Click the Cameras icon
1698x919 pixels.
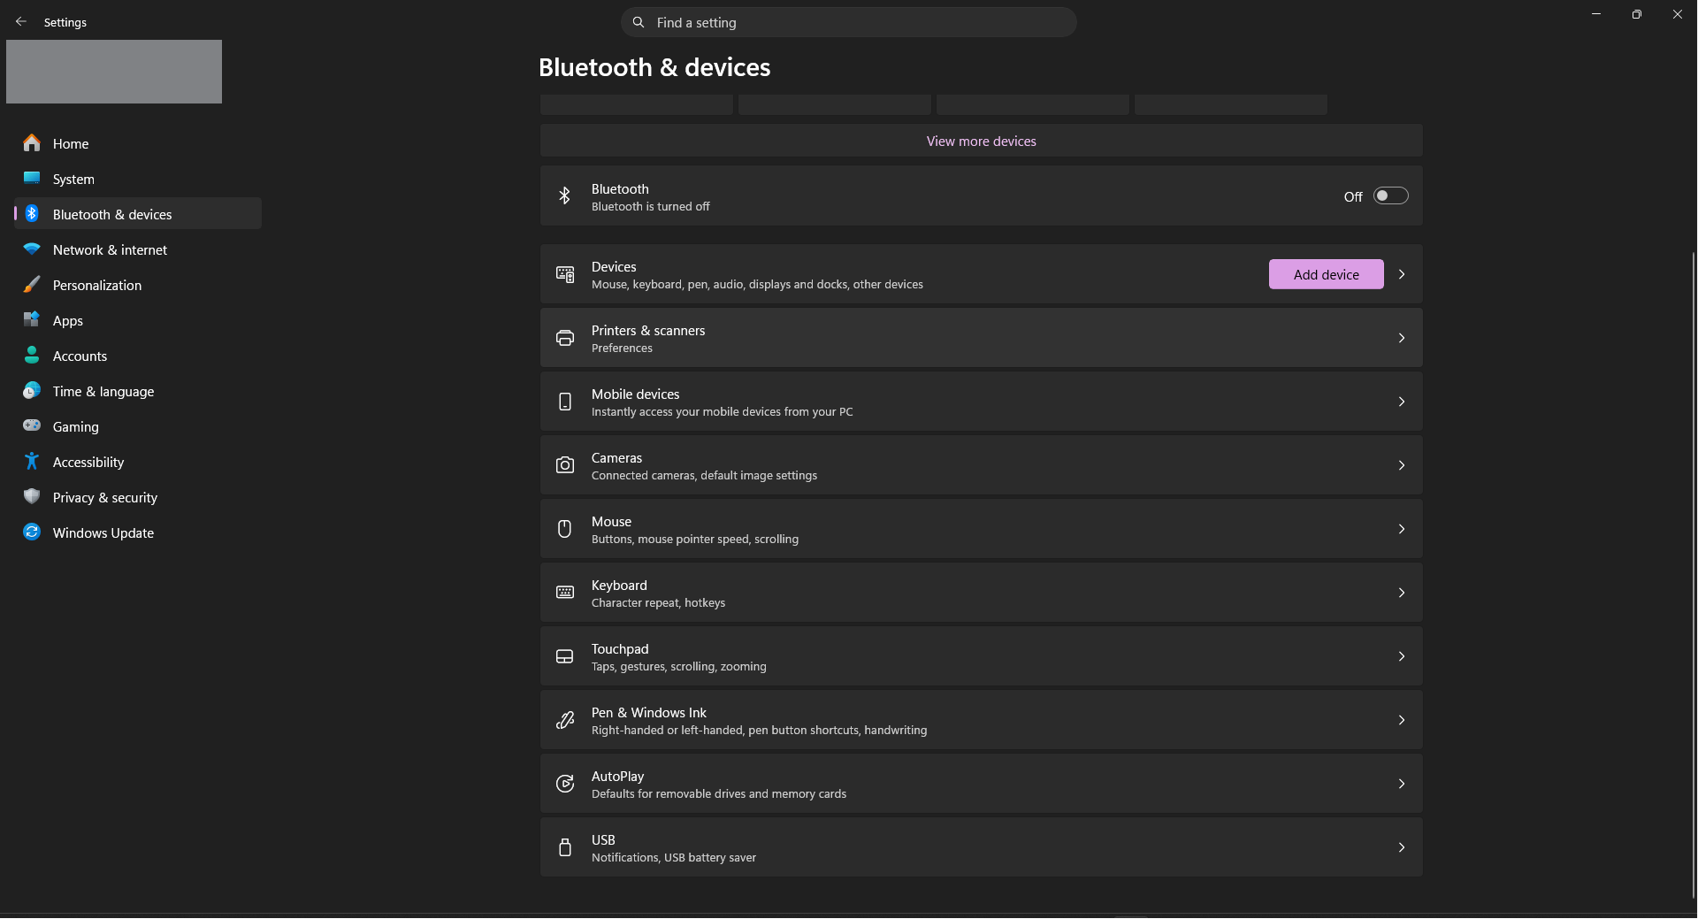tap(564, 465)
